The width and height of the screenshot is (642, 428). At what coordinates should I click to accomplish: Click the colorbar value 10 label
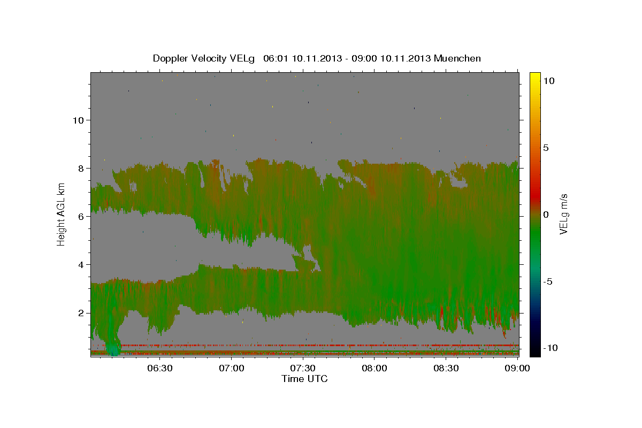point(549,81)
